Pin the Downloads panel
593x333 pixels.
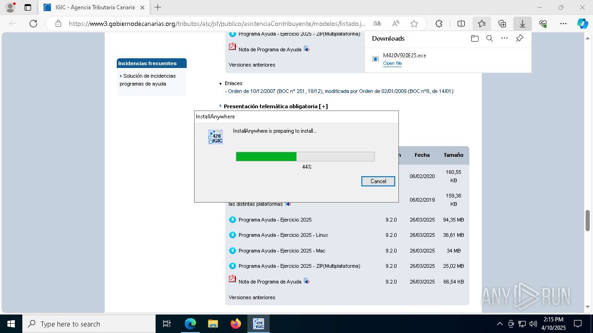(519, 38)
